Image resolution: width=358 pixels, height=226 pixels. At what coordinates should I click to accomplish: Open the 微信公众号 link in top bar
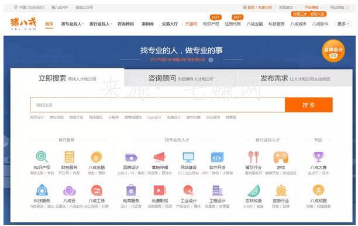point(84,7)
